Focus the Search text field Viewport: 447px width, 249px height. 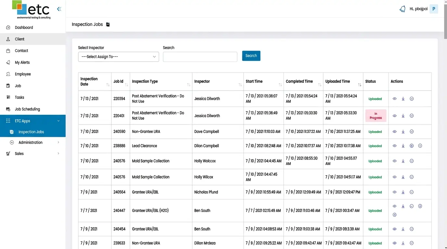tap(200, 57)
